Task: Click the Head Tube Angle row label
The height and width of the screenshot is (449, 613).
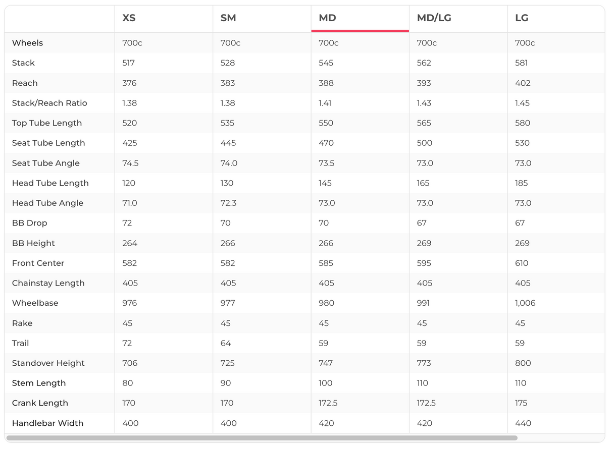Action: [x=47, y=203]
